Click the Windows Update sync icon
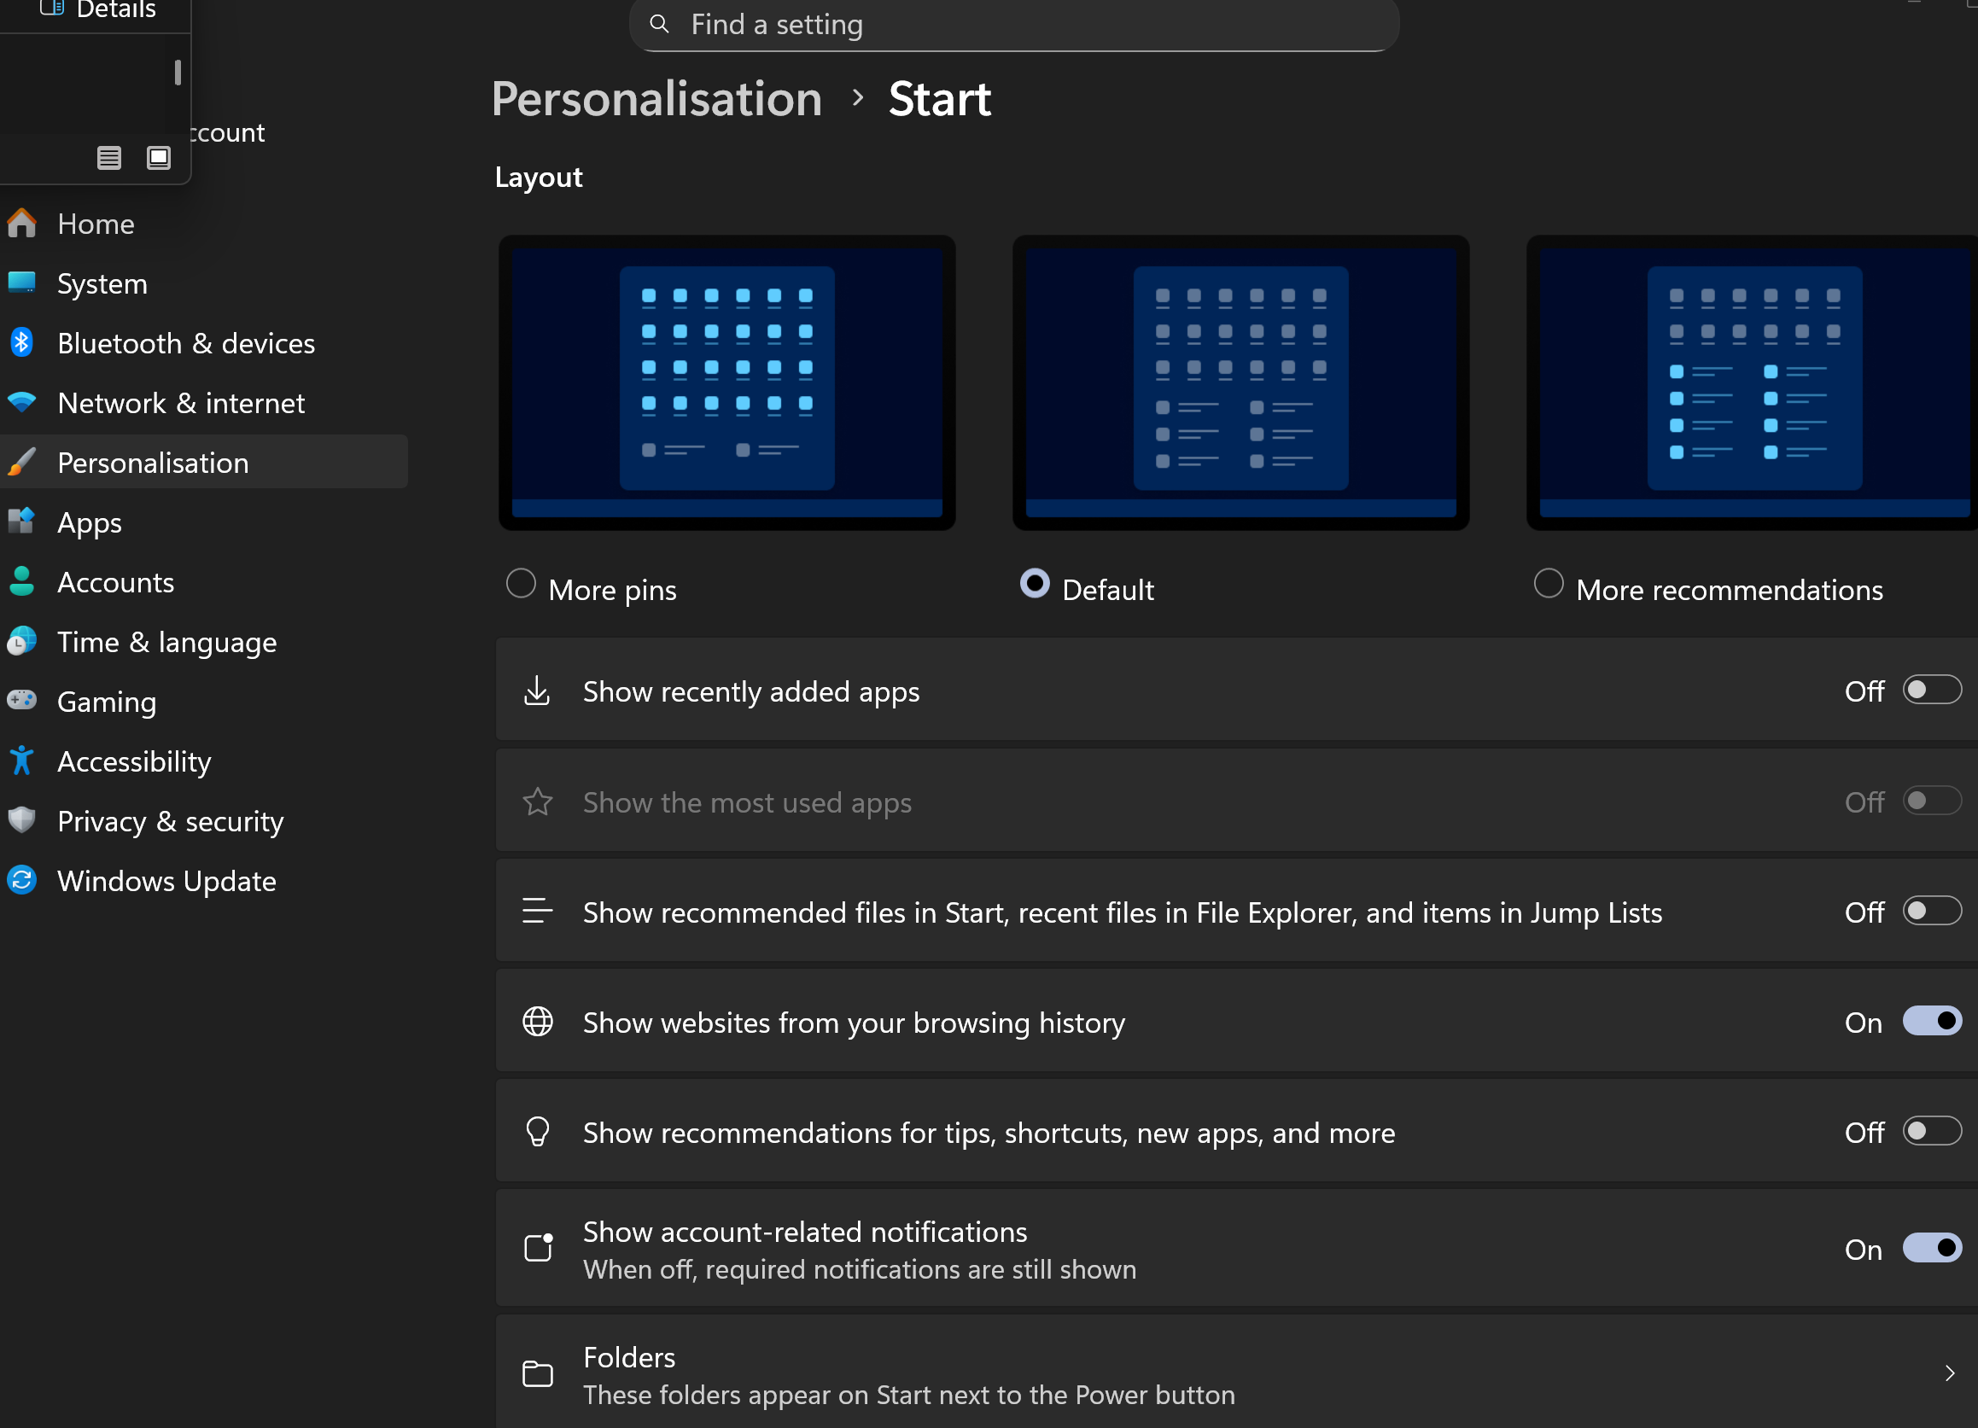The image size is (1978, 1428). [22, 880]
